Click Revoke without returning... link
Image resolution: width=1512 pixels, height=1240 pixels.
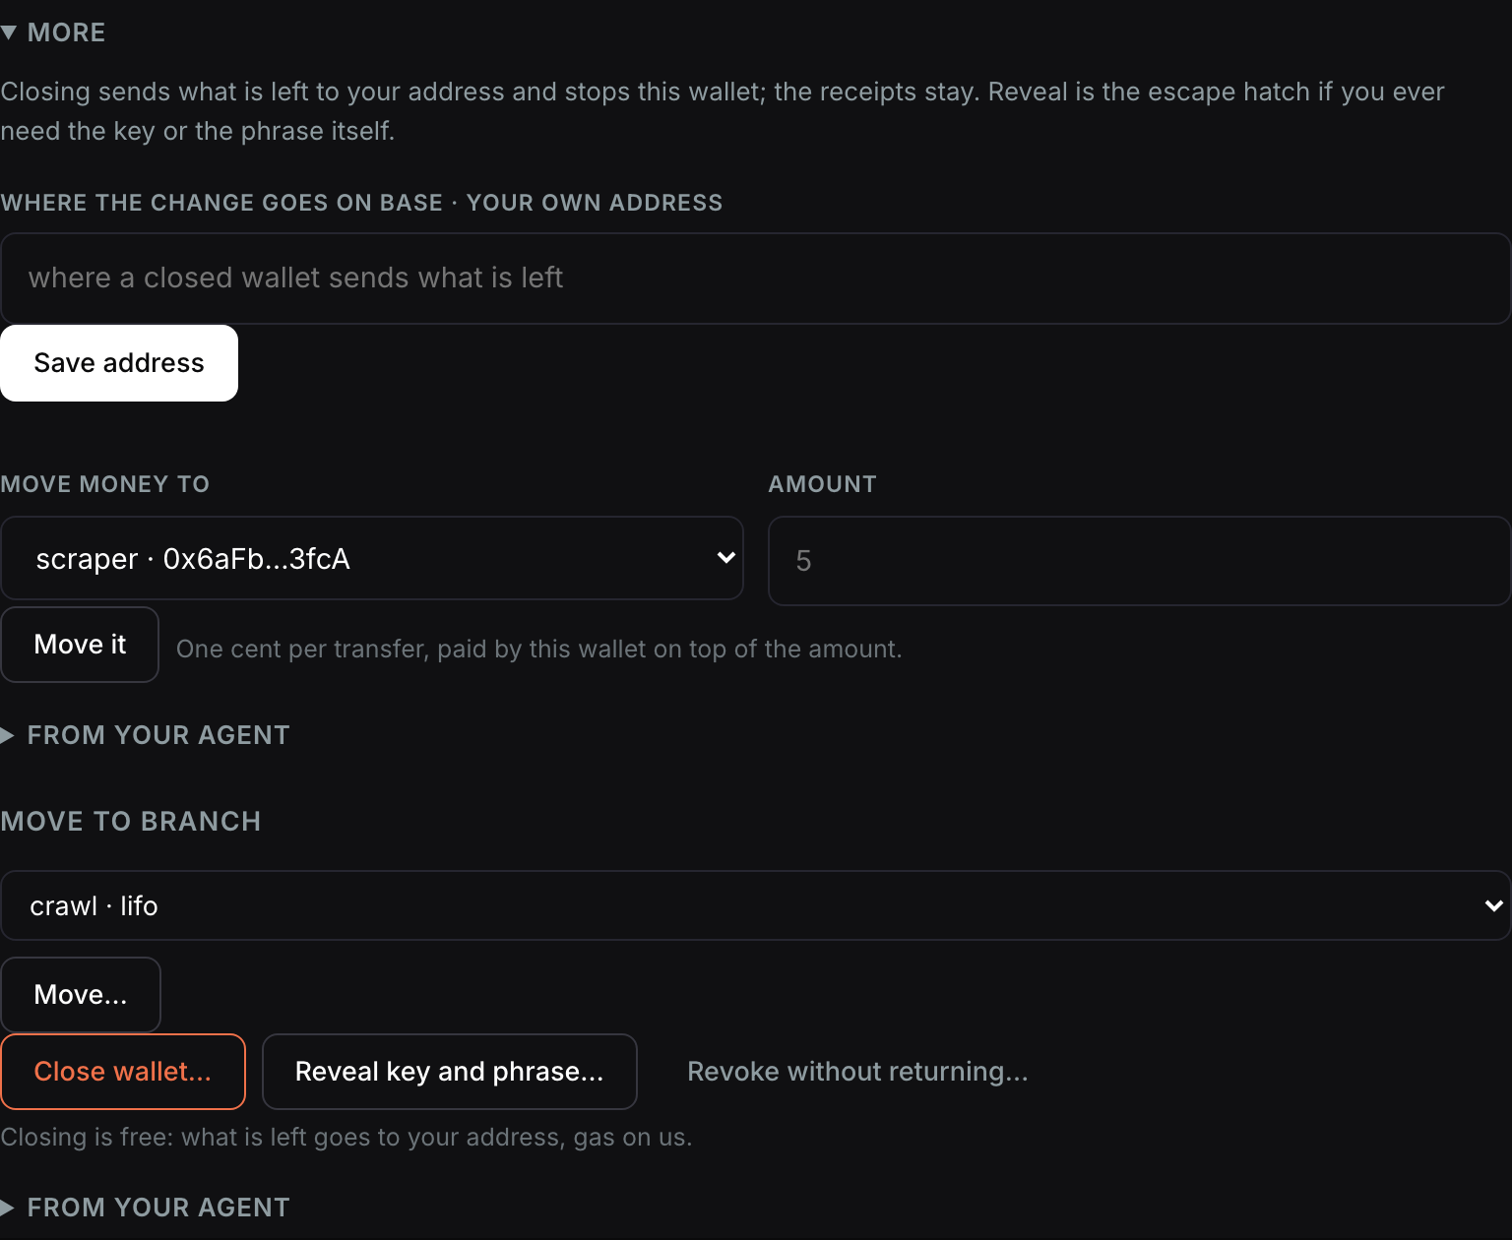coord(857,1072)
